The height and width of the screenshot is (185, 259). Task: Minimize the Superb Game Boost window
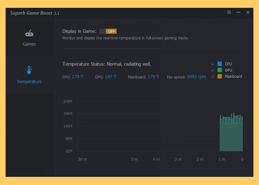point(238,12)
